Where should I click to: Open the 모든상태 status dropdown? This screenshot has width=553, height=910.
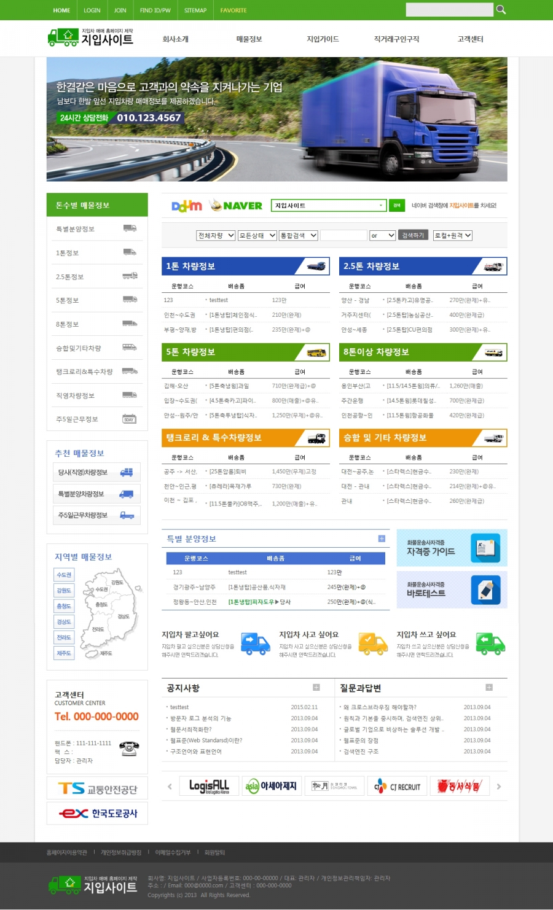[257, 235]
